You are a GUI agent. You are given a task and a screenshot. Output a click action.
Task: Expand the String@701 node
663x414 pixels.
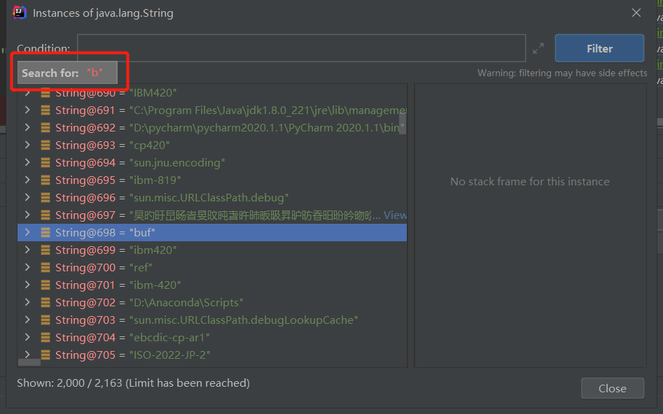(27, 285)
